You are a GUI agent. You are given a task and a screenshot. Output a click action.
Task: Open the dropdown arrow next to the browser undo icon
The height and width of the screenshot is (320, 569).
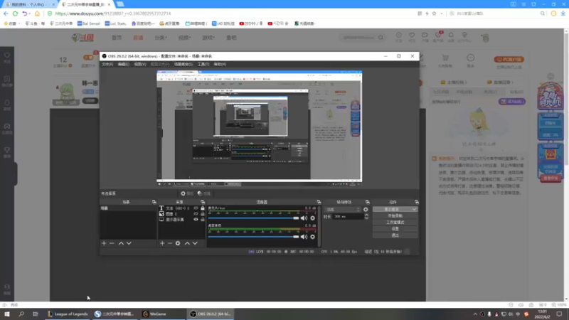pyautogui.click(x=29, y=14)
